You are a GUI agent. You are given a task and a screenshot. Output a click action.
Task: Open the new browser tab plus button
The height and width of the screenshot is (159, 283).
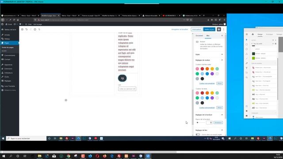[204, 15]
